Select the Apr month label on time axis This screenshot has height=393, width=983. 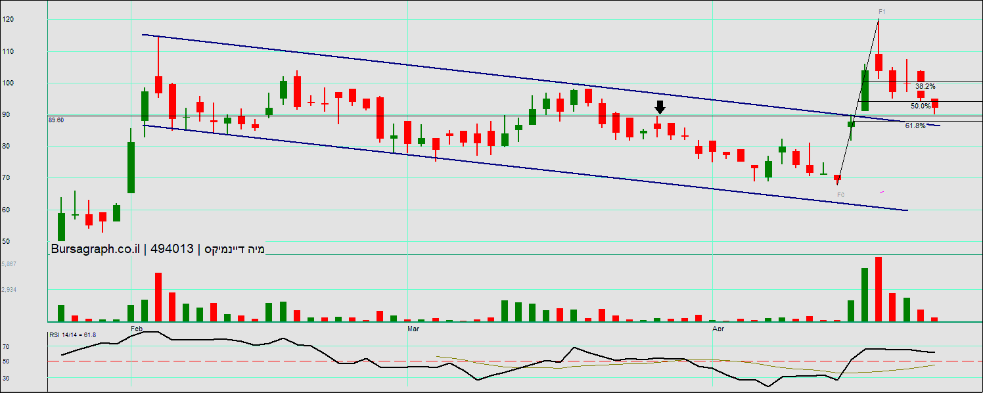pos(718,327)
